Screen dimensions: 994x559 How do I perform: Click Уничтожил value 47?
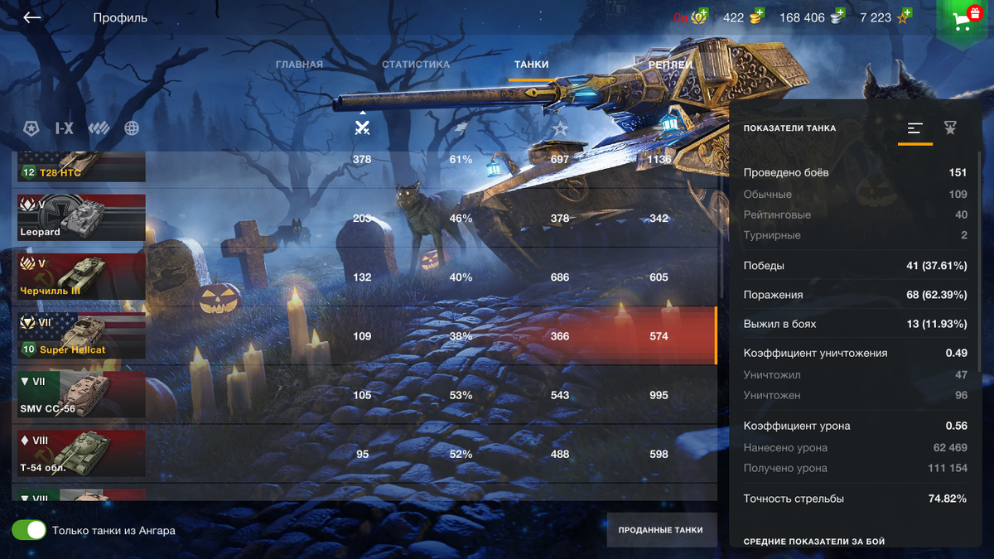pos(961,375)
